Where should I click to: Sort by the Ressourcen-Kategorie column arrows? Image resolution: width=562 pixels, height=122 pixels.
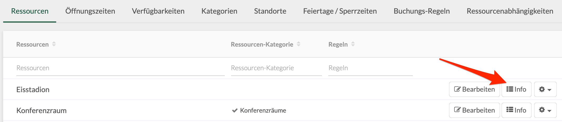point(299,44)
